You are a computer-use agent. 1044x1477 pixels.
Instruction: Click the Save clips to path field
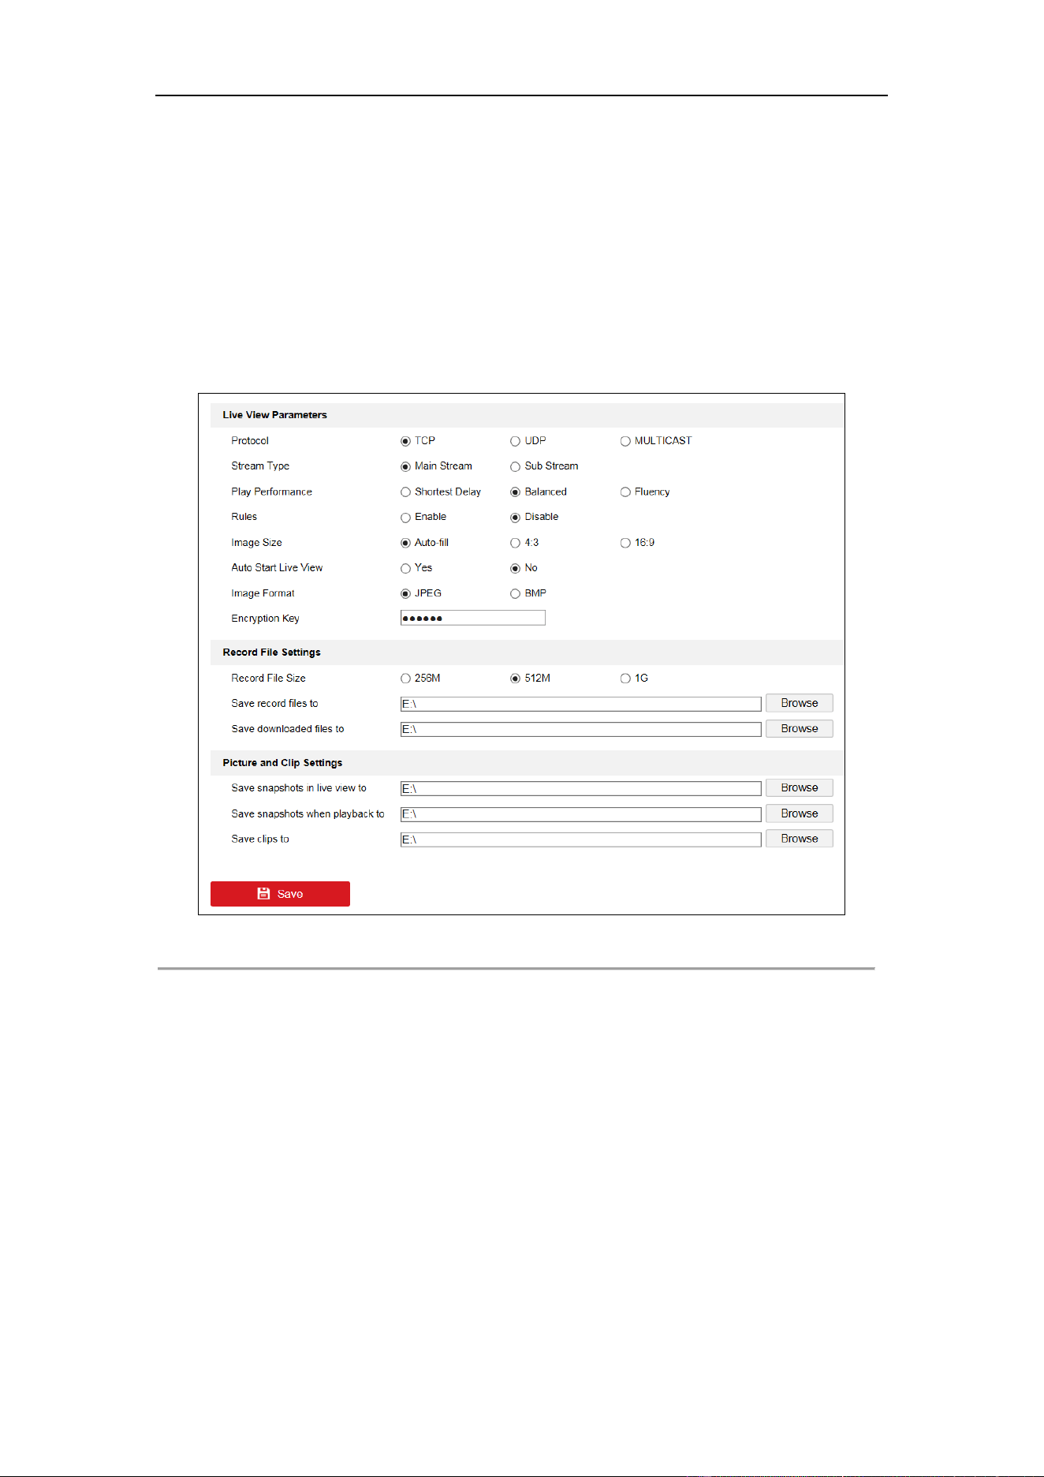pyautogui.click(x=581, y=839)
